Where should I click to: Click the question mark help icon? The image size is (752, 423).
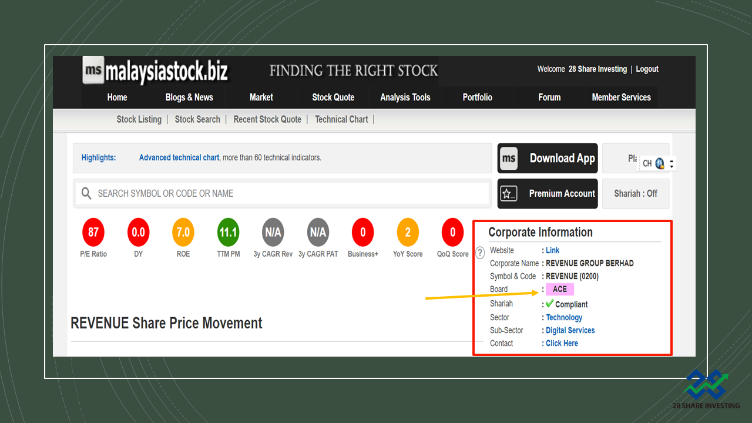(x=480, y=254)
